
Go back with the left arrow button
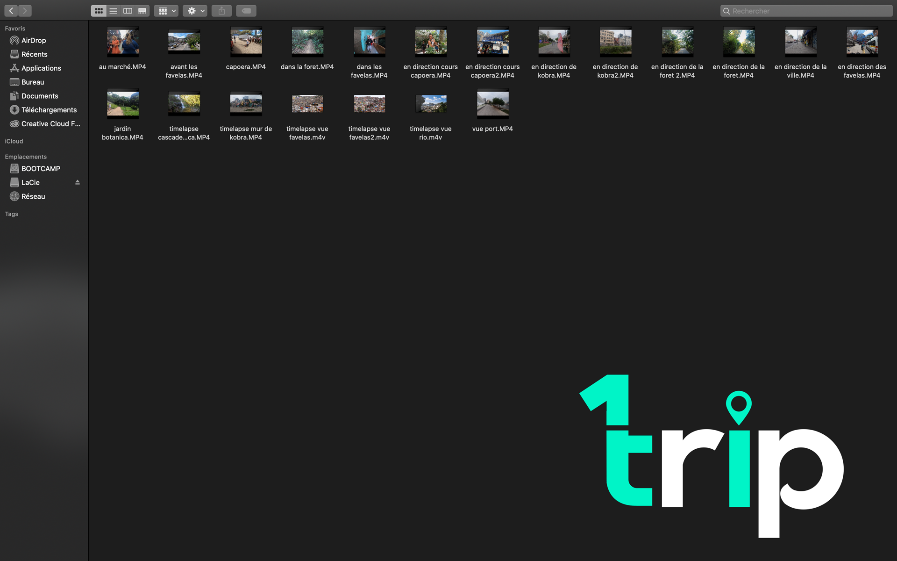click(11, 10)
